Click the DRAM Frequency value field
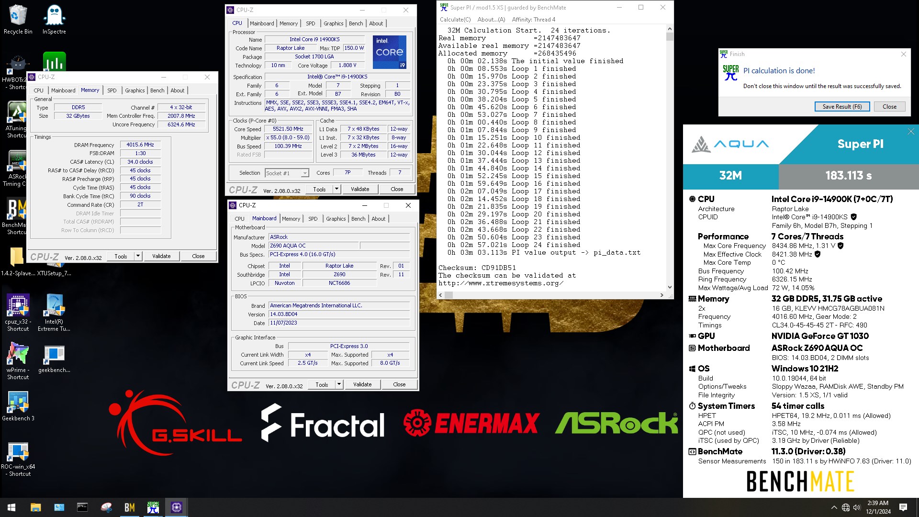919x517 pixels. pos(140,145)
